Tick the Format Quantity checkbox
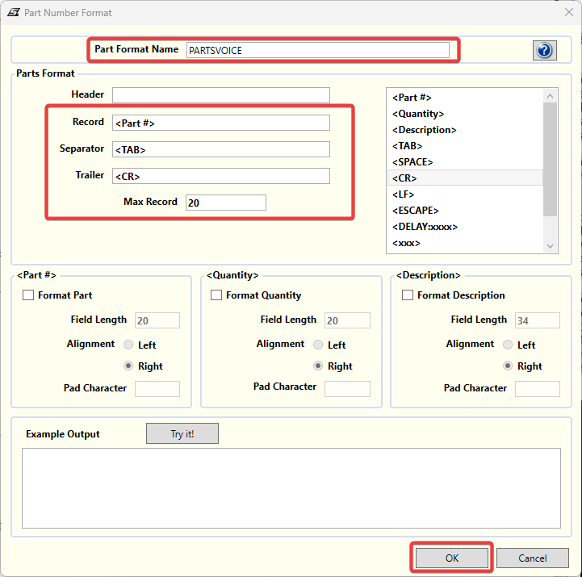The image size is (582, 577). (216, 295)
